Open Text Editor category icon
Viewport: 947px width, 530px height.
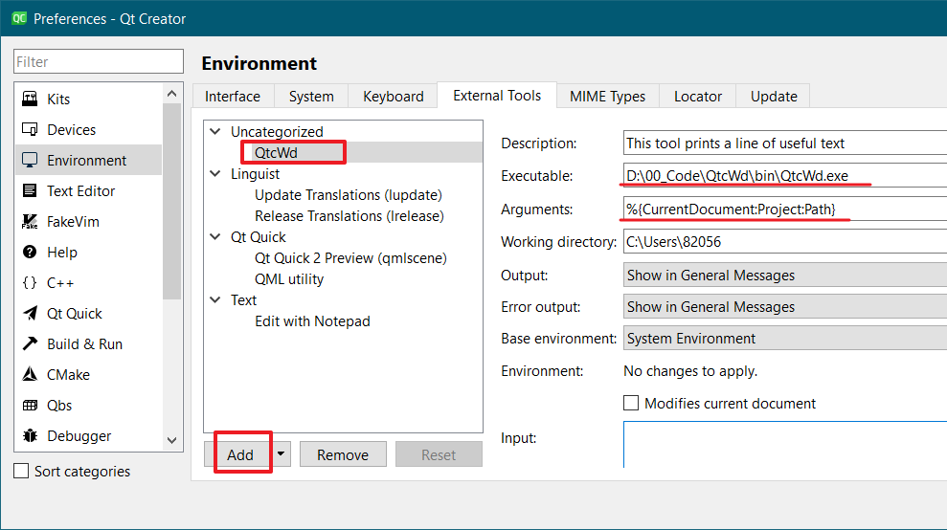pos(30,190)
